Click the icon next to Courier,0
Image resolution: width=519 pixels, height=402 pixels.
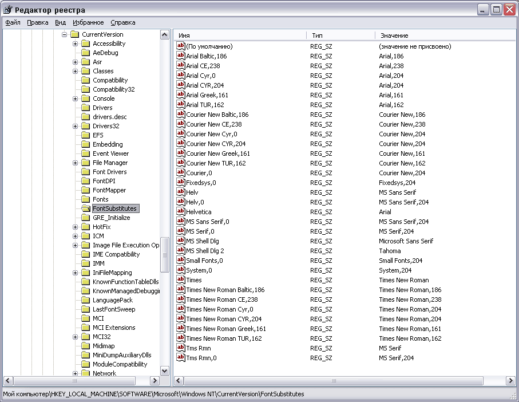click(180, 172)
